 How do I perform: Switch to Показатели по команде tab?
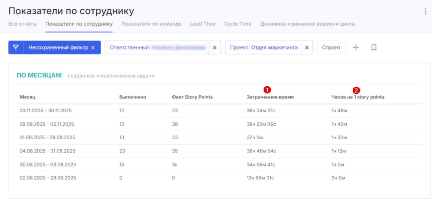(x=151, y=24)
